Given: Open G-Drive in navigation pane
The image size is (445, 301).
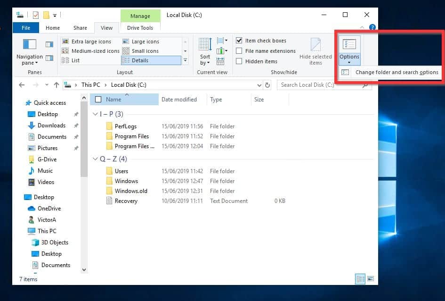Looking at the screenshot, I should pyautogui.click(x=42, y=159).
